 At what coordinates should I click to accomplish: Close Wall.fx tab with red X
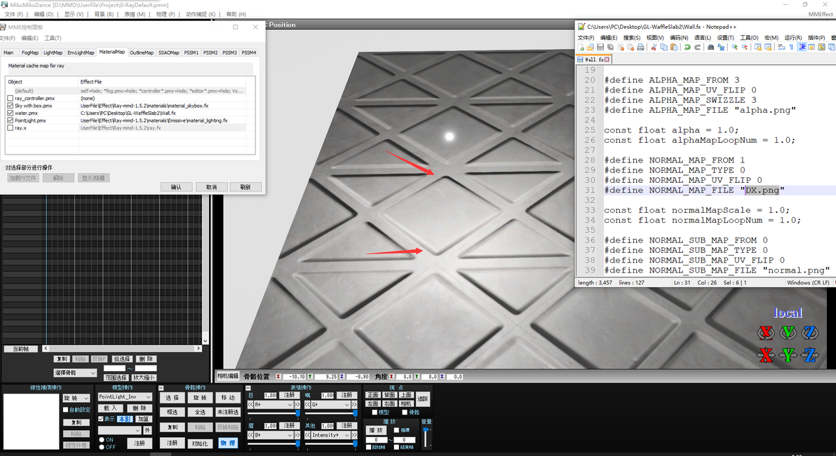pos(607,60)
